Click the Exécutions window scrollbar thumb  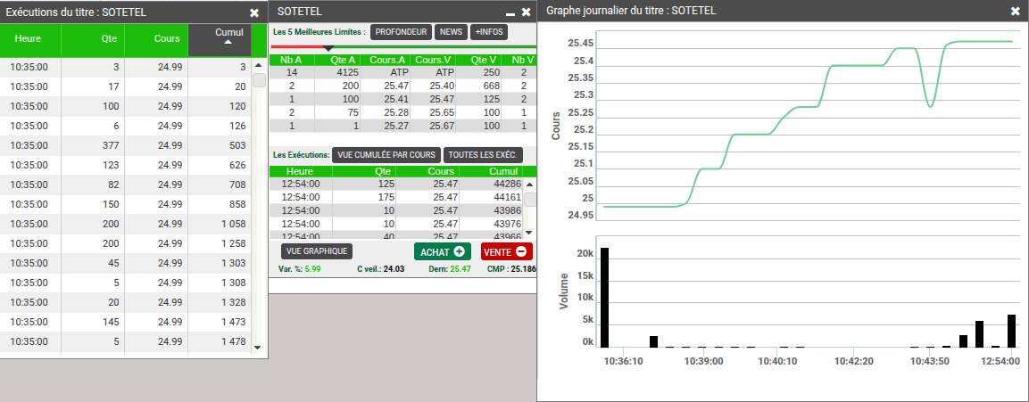tap(259, 80)
